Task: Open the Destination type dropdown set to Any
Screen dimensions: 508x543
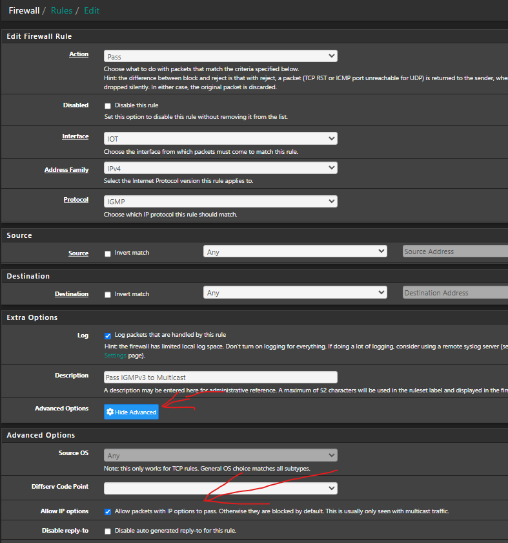Action: [x=295, y=292]
